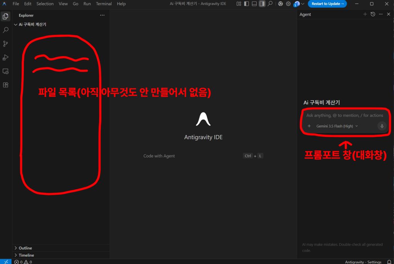Expand the Outline section
Image resolution: width=394 pixels, height=264 pixels.
[61, 248]
